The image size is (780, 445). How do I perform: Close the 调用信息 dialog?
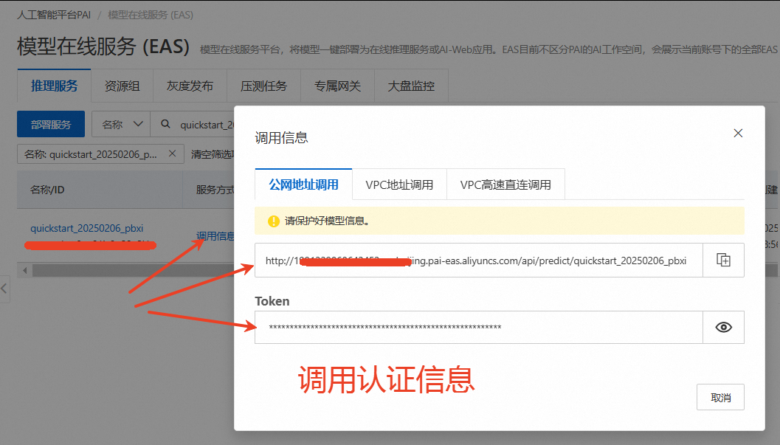(x=738, y=134)
